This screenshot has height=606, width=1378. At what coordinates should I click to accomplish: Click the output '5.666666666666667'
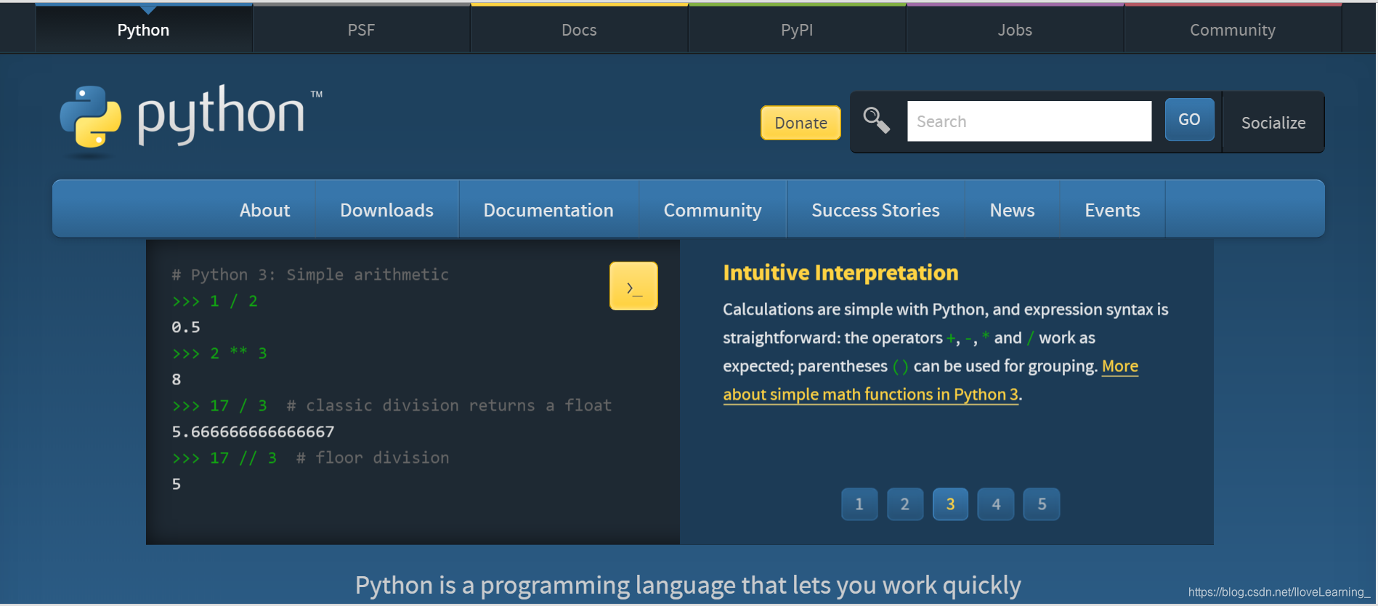[253, 432]
